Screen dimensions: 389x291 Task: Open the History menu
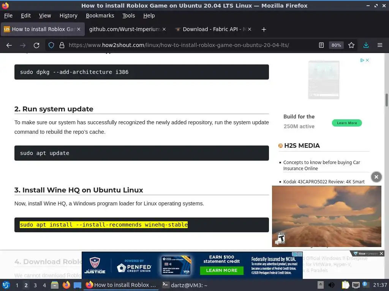(68, 16)
